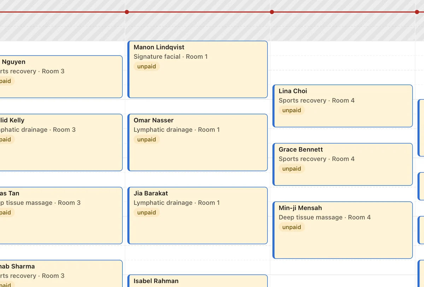
Task: Click Jia Barakat's 'Lymphatic drainage · Room 1' text
Action: [177, 203]
